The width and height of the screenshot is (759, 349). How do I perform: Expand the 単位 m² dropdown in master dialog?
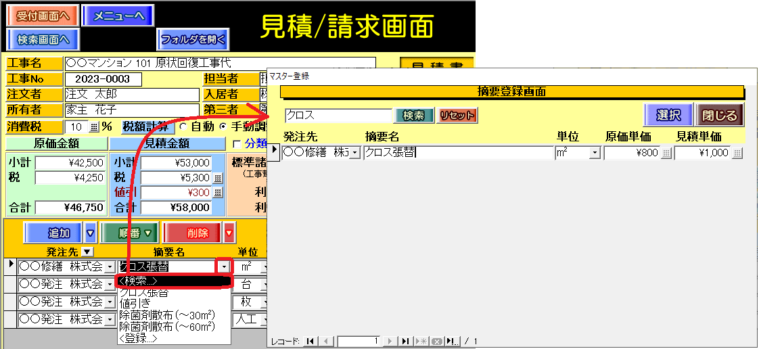coord(595,154)
